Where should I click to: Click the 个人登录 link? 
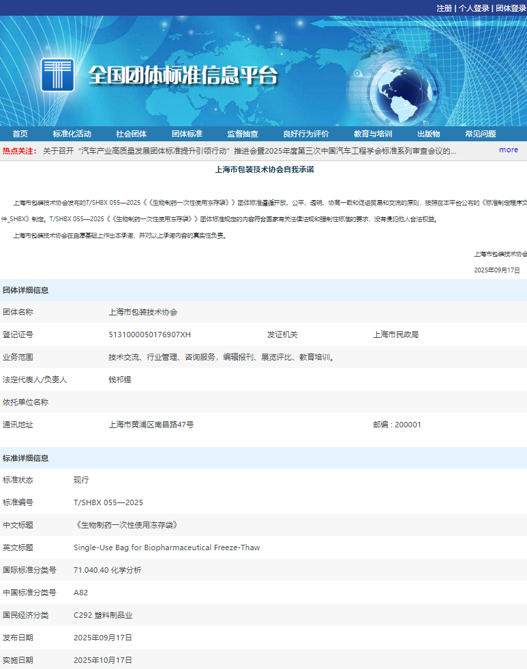tap(474, 8)
